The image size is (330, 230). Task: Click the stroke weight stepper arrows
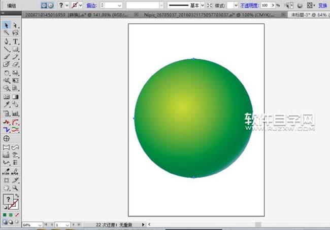click(x=102, y=5)
